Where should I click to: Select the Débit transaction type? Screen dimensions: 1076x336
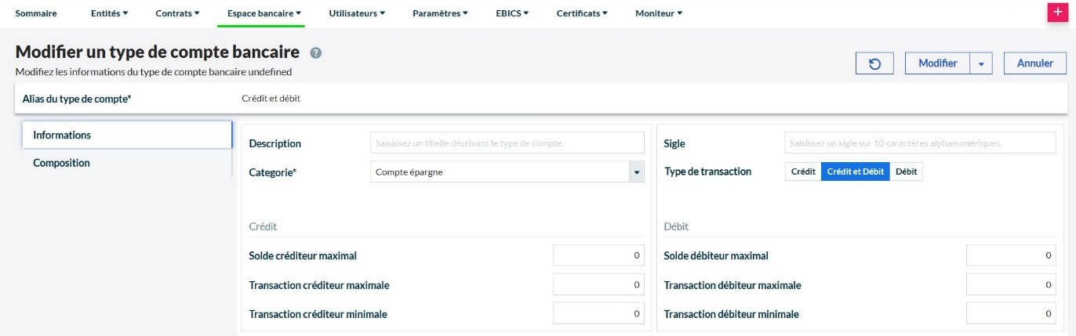click(906, 172)
